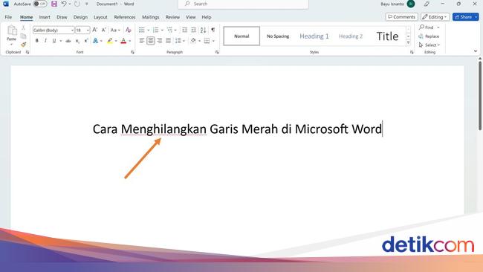Image resolution: width=483 pixels, height=272 pixels.
Task: Start a numbered list
Action: [x=155, y=30]
